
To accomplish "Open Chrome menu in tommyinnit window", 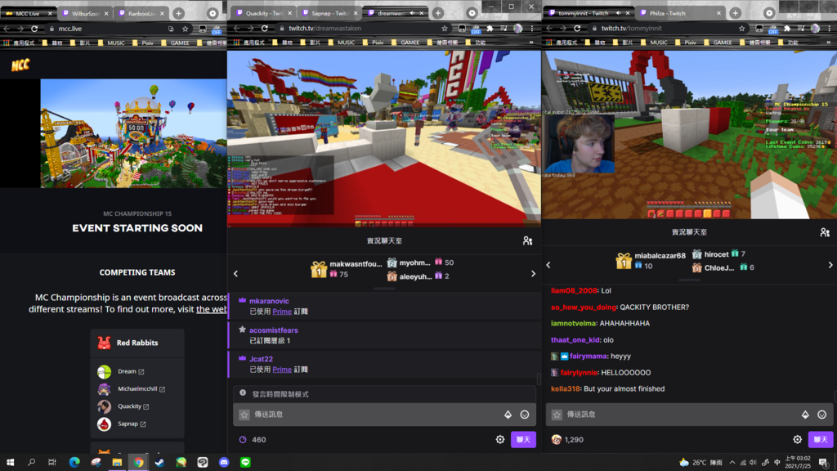I will tap(830, 29).
